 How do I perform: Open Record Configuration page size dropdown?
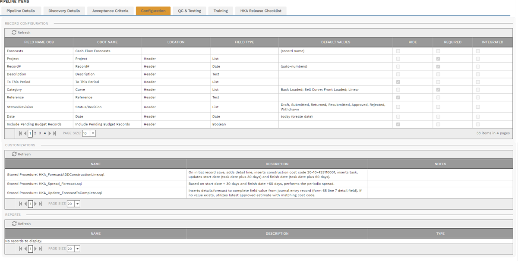93,133
